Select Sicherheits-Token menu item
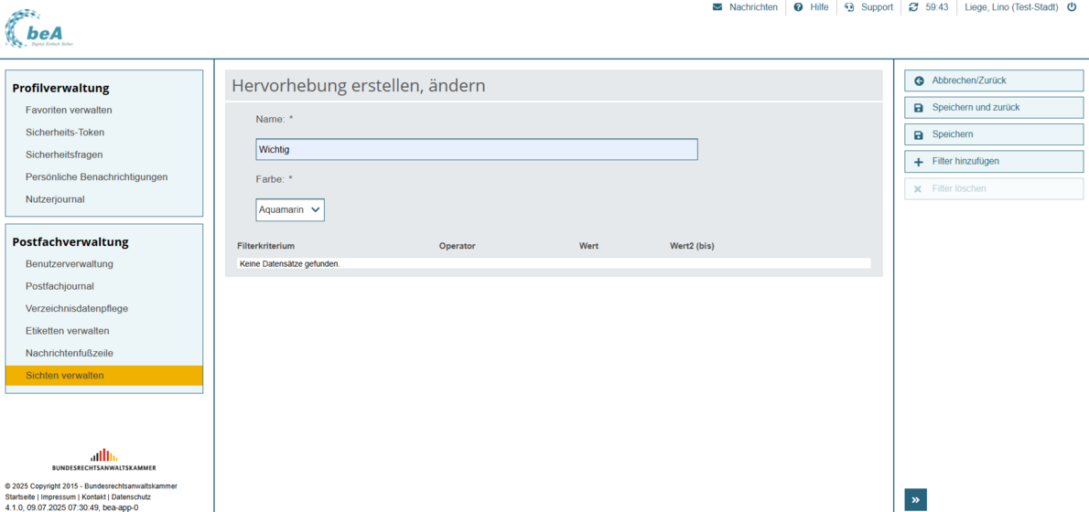The width and height of the screenshot is (1089, 512). [x=65, y=133]
